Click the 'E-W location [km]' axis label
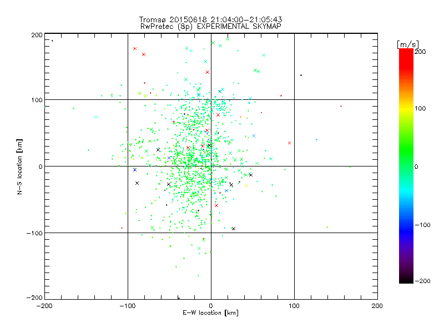The width and height of the screenshot is (444, 333). click(x=210, y=312)
